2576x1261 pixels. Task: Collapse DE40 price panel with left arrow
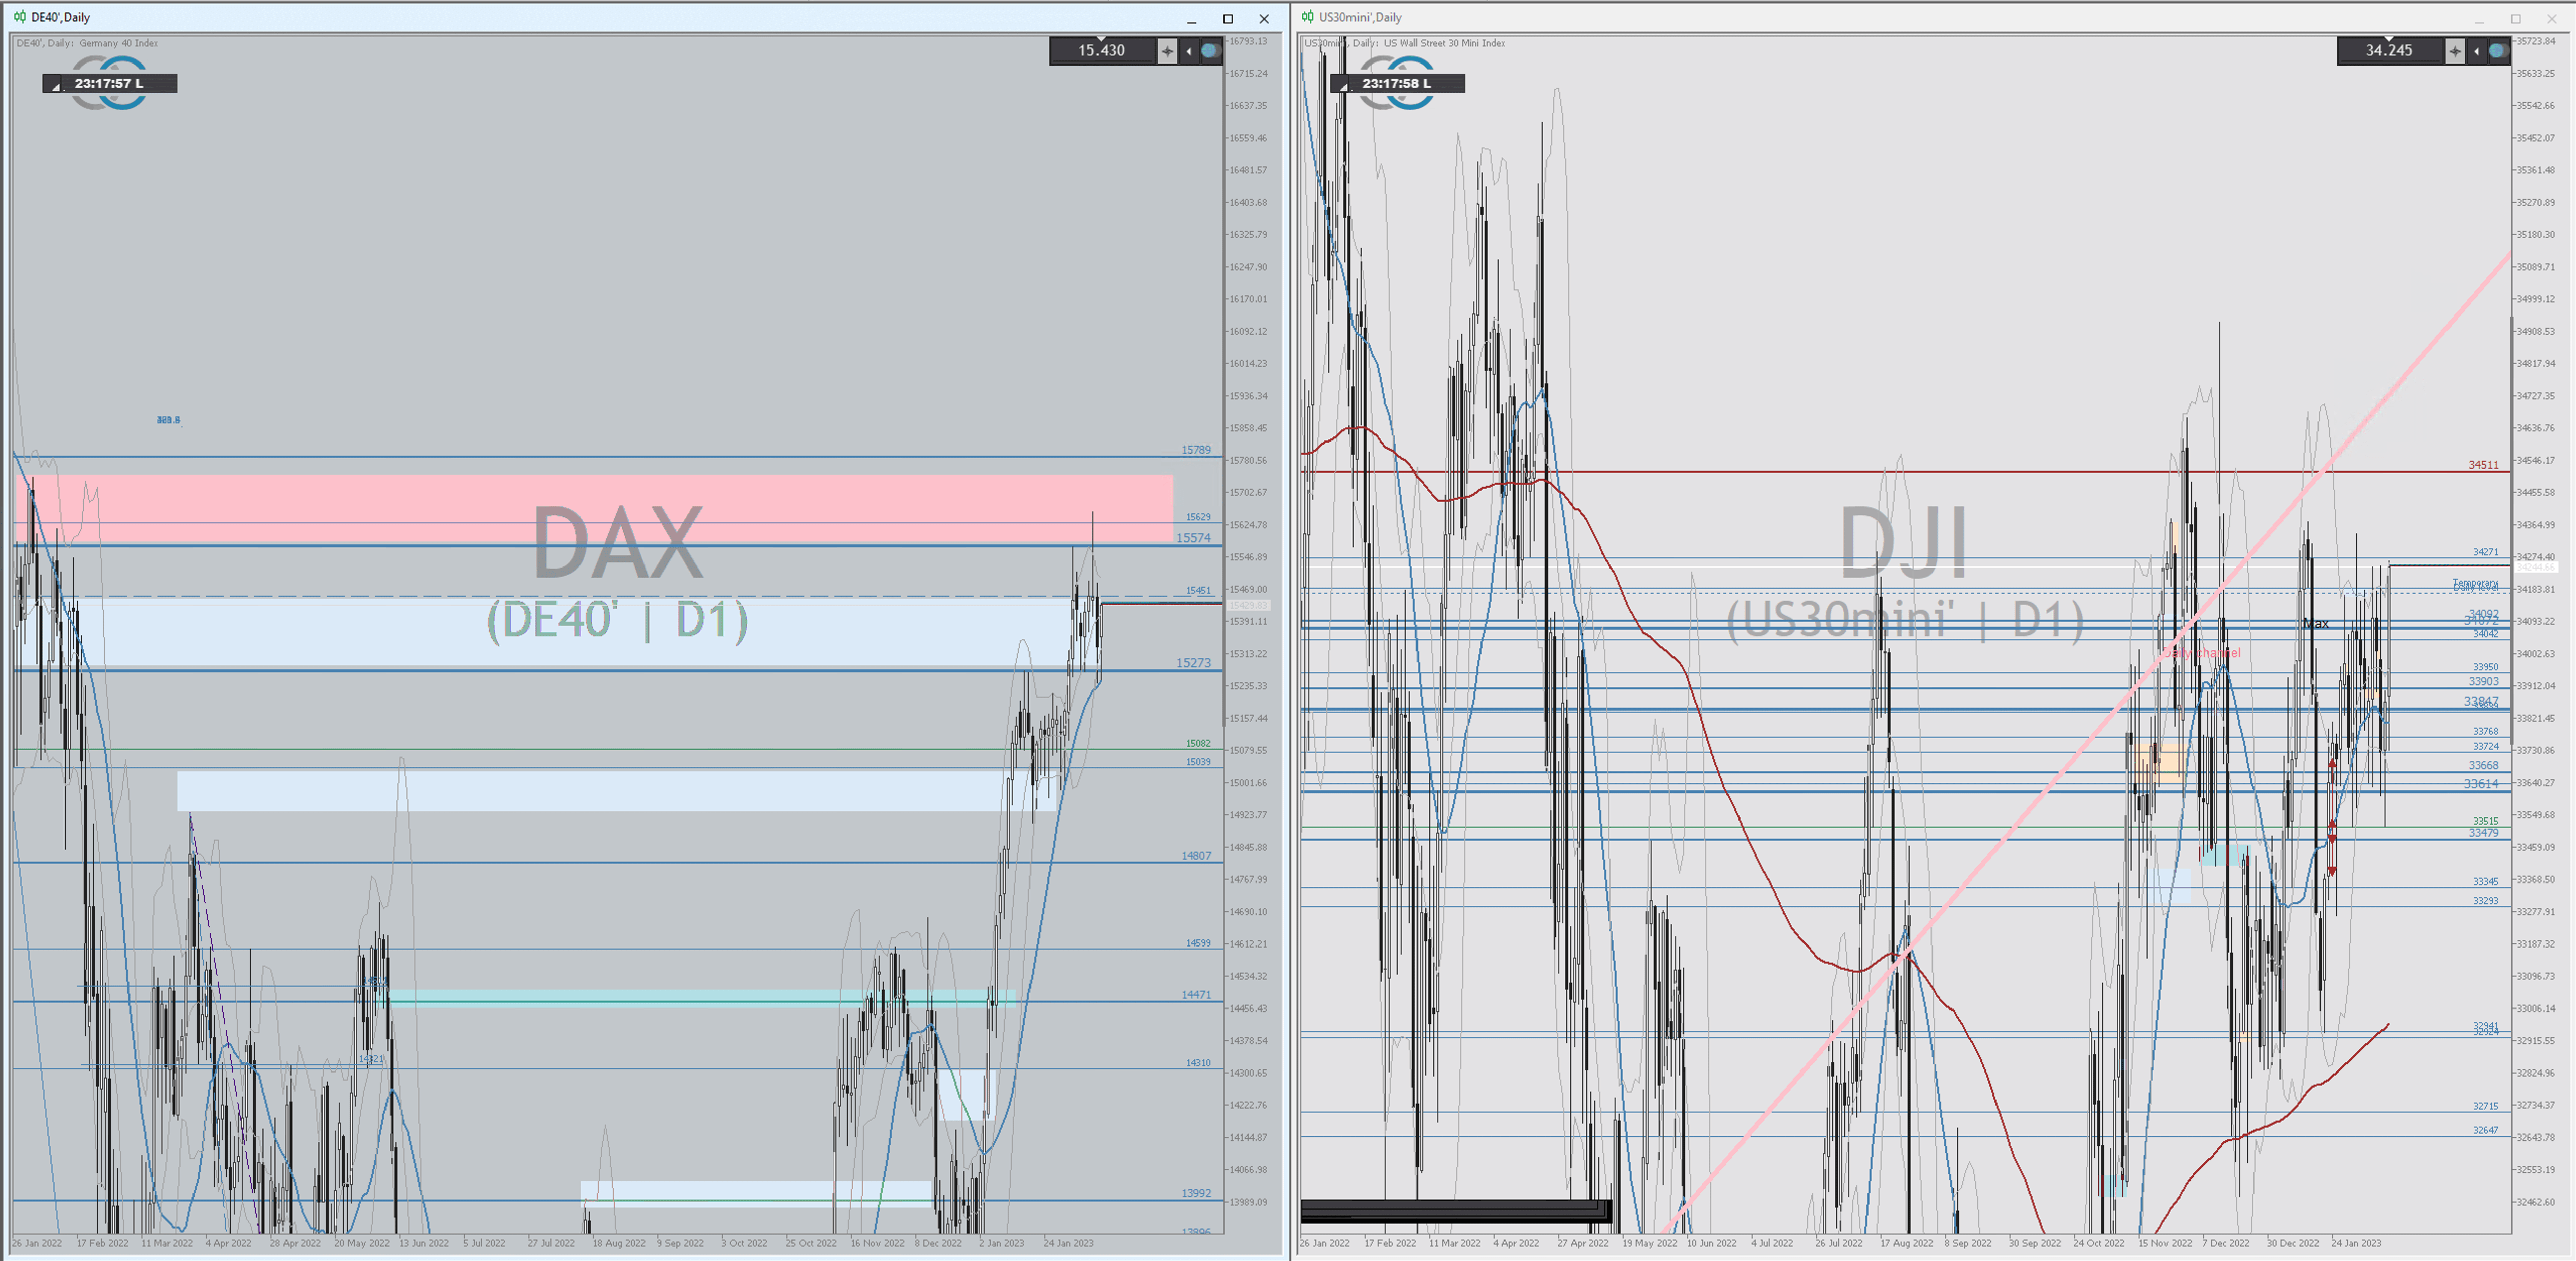[x=1189, y=51]
